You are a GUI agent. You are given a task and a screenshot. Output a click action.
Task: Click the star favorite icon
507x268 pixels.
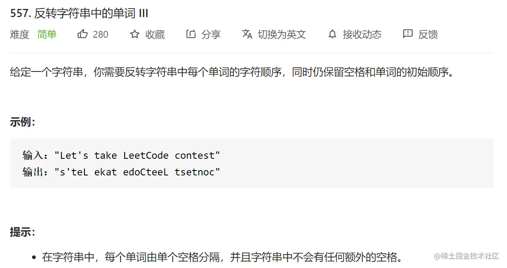pos(135,35)
